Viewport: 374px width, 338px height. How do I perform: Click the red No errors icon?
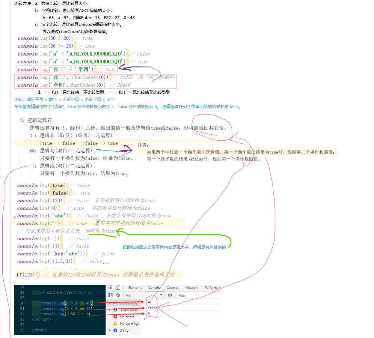pyautogui.click(x=115, y=317)
